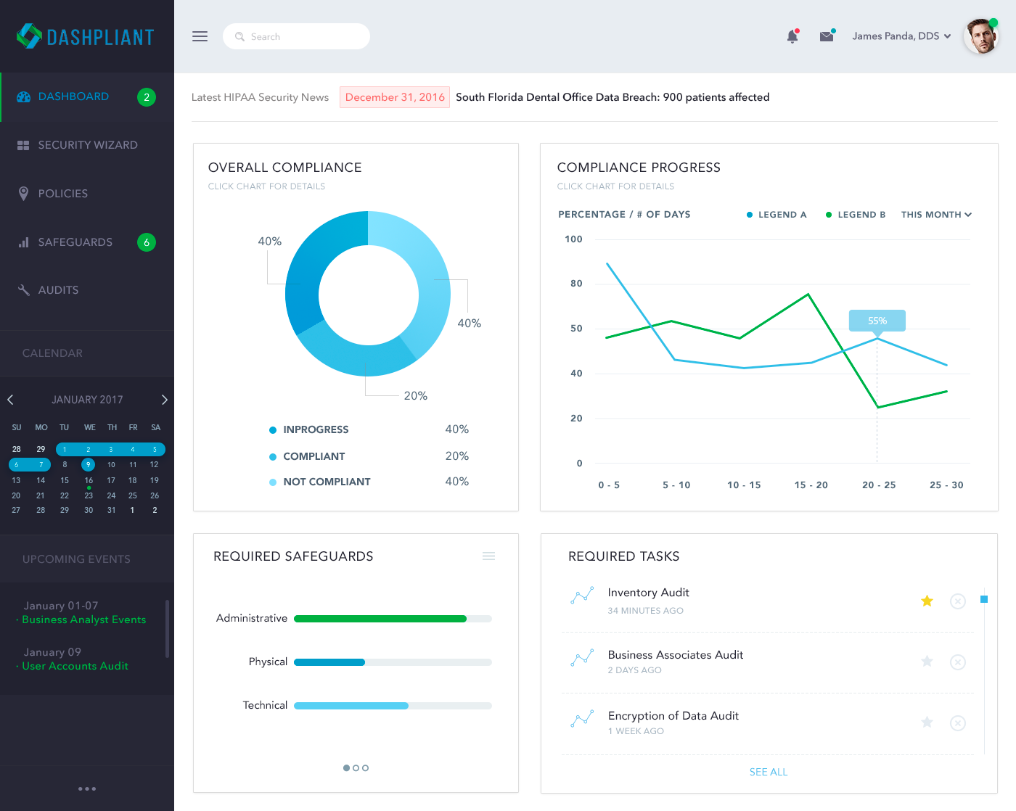
Task: Open the Dashboard menu item
Action: 74,96
